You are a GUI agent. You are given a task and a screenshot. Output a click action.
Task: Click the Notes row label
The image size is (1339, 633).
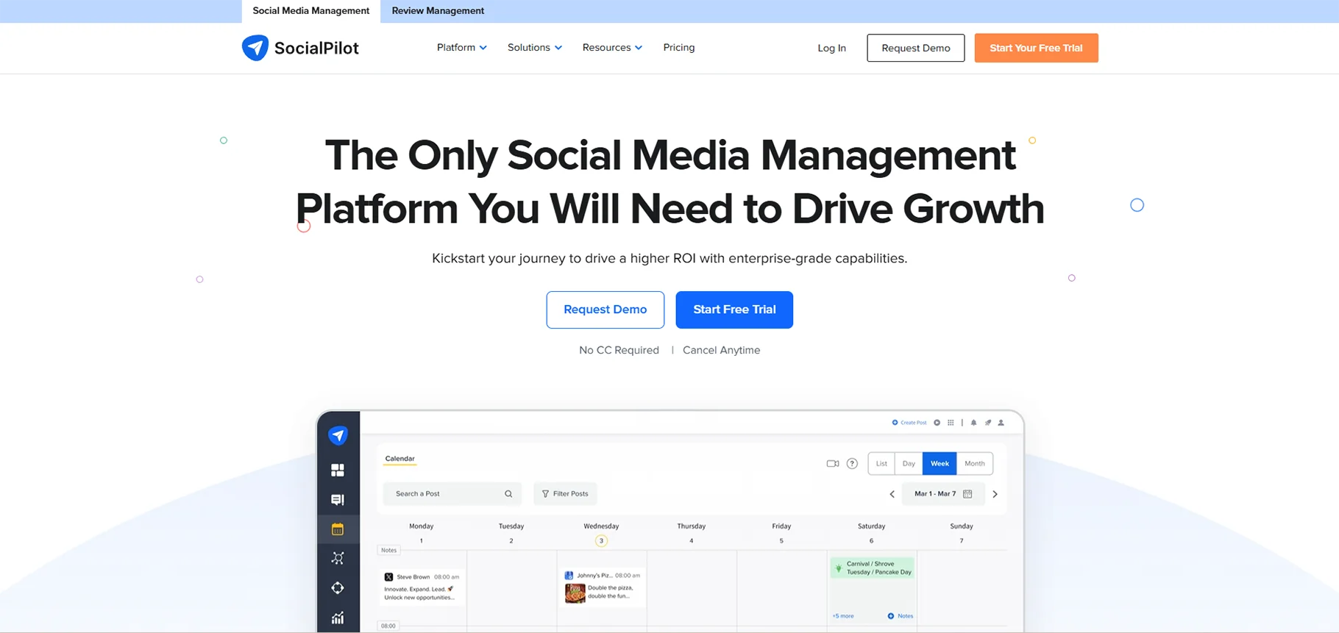point(388,550)
